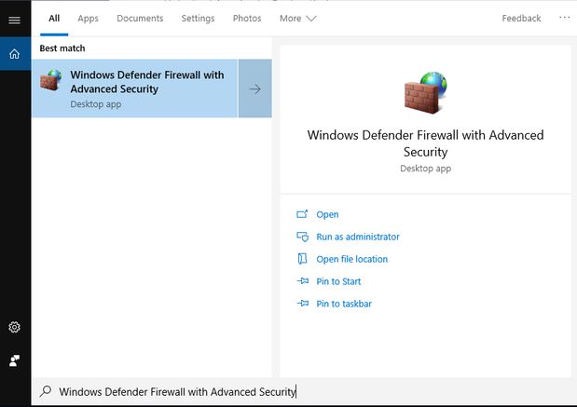Screen dimensions: 577x407
Task: Choose Pin to taskbar
Action: 344,304
